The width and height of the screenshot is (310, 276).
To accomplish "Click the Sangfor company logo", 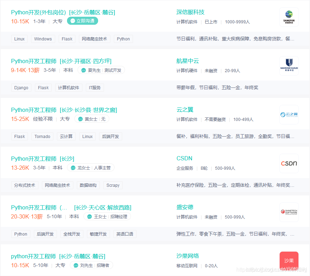I will pyautogui.click(x=289, y=17).
